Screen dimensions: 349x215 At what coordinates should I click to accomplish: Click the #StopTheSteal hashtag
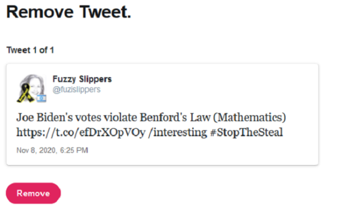click(247, 132)
